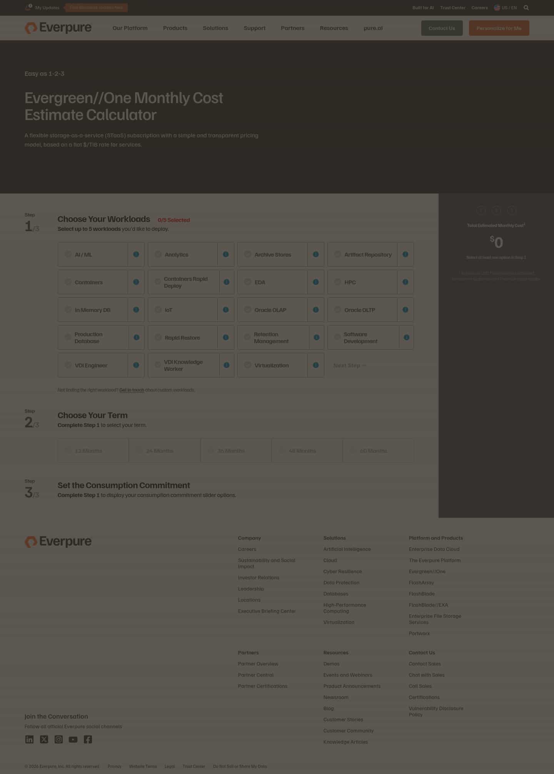Click Software Development info icon
Viewport: 554px width, 774px height.
click(407, 337)
